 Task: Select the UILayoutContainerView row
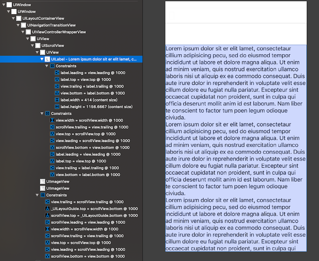click(71, 18)
